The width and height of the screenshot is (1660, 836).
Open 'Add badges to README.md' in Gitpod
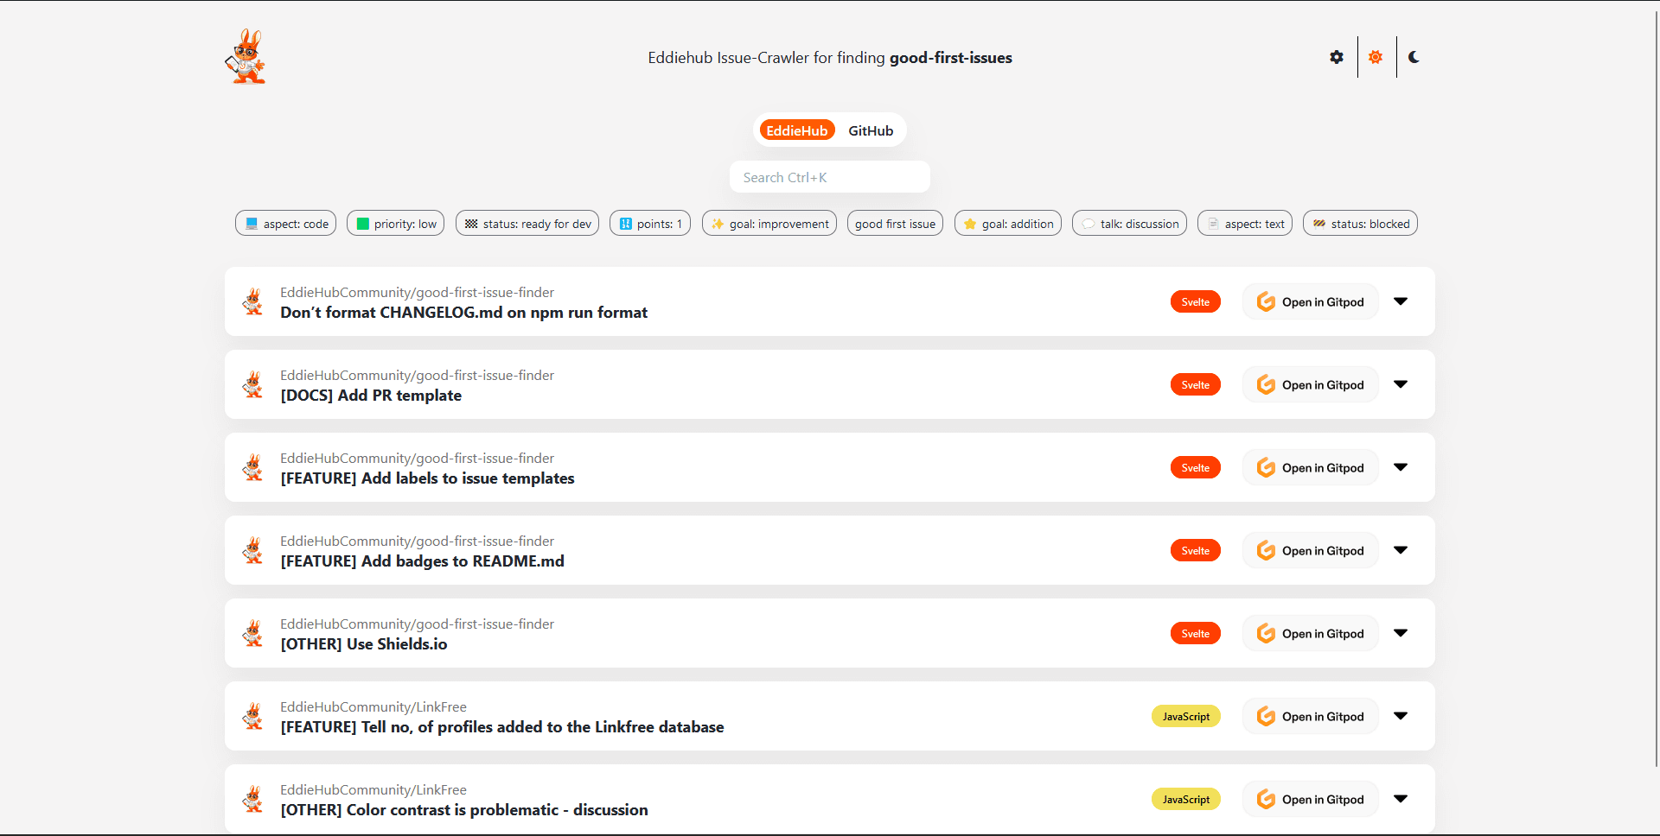pos(1310,550)
